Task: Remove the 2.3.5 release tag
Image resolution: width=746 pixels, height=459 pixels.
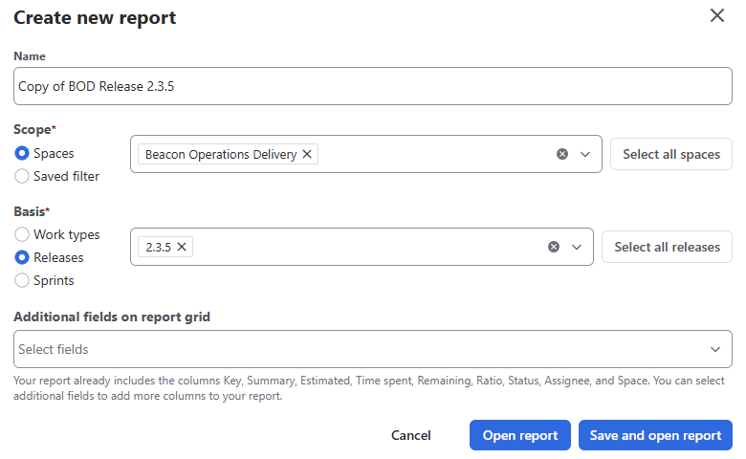Action: point(182,247)
